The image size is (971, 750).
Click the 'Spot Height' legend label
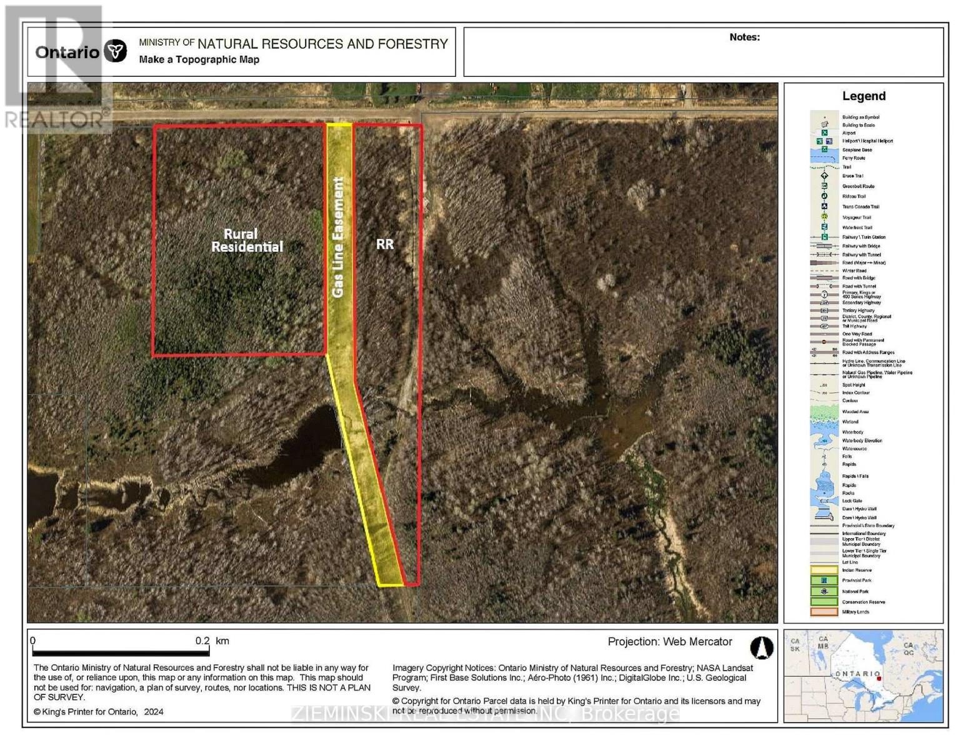pyautogui.click(x=854, y=385)
